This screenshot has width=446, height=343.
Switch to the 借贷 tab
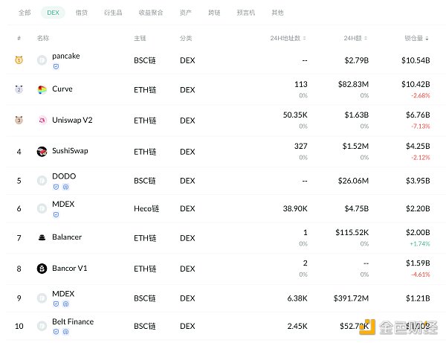81,13
